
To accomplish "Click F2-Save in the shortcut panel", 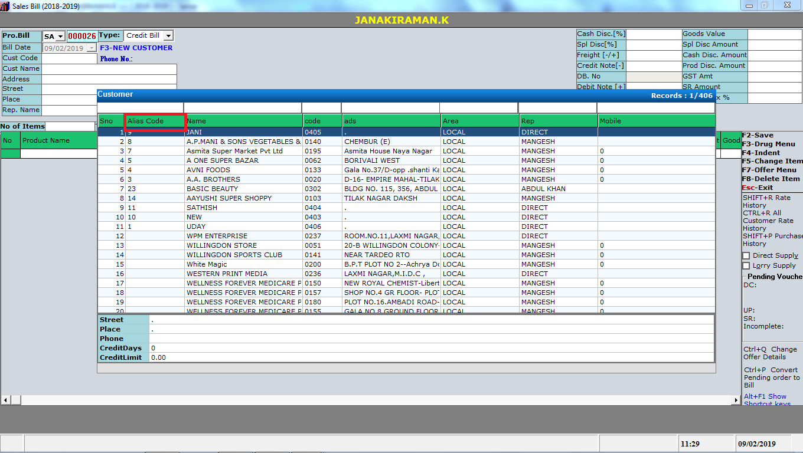I will coord(758,135).
